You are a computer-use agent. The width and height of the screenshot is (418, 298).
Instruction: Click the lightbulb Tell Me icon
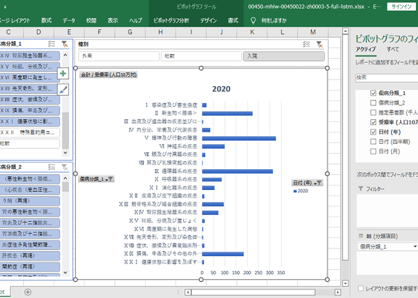tap(253, 20)
